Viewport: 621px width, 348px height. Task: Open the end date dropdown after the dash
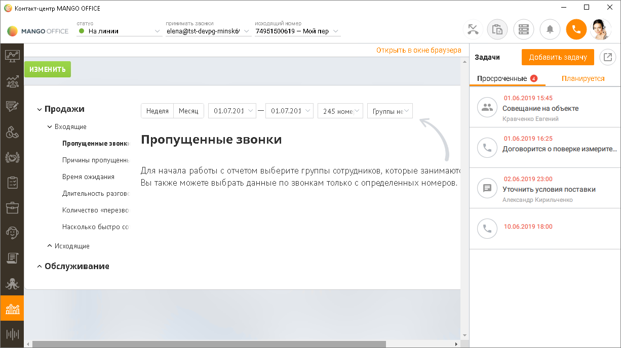tap(289, 111)
